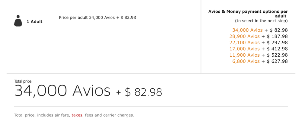Click the "Total price" label
This screenshot has width=302, height=135.
click(x=23, y=81)
